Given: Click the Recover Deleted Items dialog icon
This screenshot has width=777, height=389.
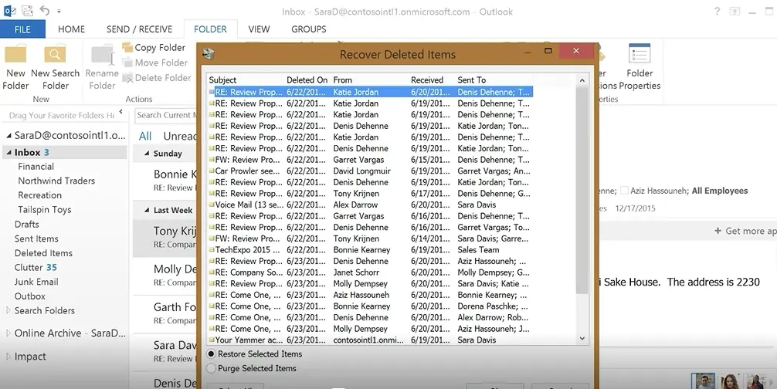Looking at the screenshot, I should [x=209, y=53].
